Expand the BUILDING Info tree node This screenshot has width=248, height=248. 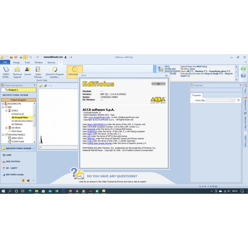click(x=3, y=103)
